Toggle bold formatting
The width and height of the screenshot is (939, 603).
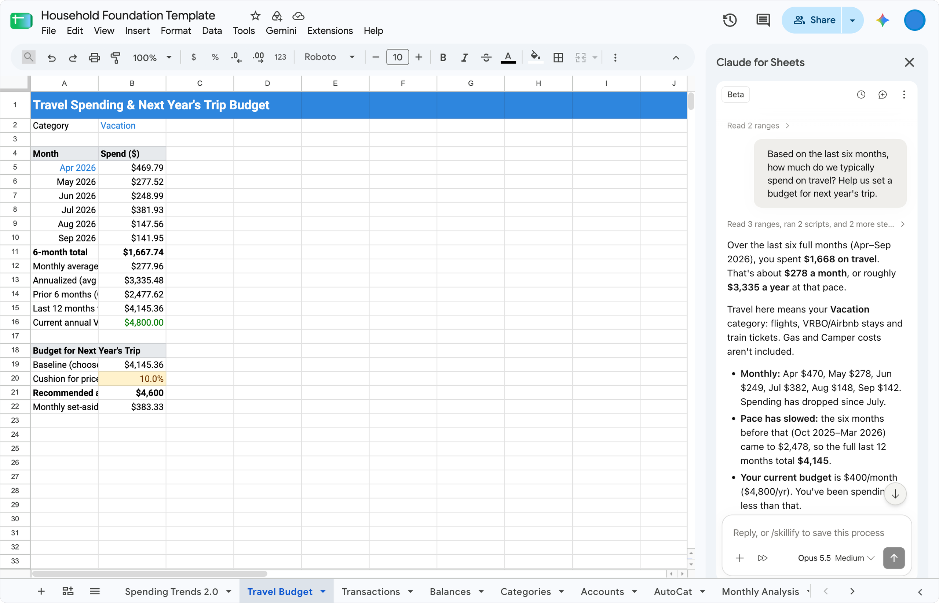(443, 58)
